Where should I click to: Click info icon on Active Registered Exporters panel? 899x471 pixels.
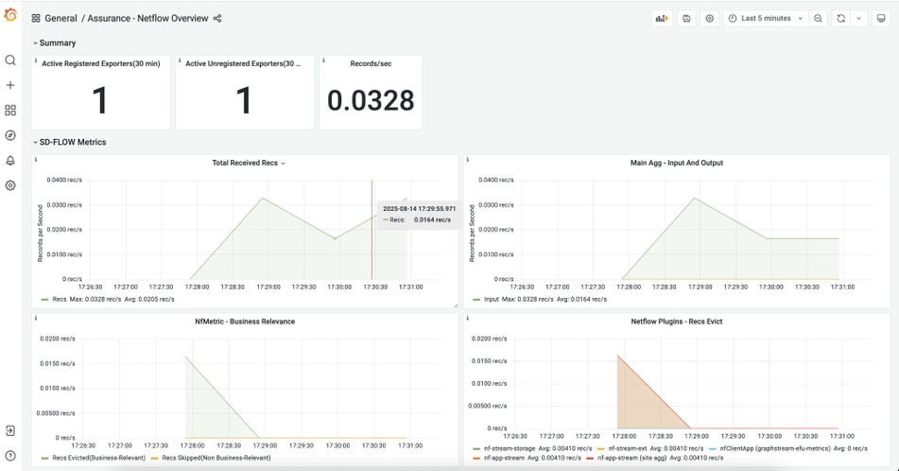pyautogui.click(x=36, y=60)
